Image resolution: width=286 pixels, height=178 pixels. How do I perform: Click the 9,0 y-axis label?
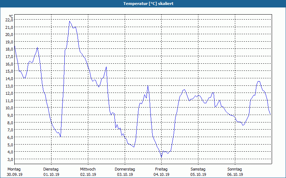click(x=10, y=115)
